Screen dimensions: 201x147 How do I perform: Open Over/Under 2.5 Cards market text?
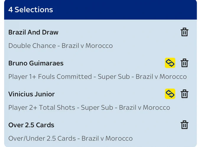coord(42,138)
